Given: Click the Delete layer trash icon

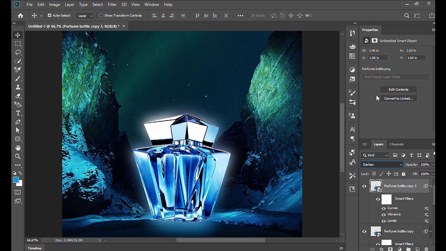Looking at the screenshot, I should (426, 249).
